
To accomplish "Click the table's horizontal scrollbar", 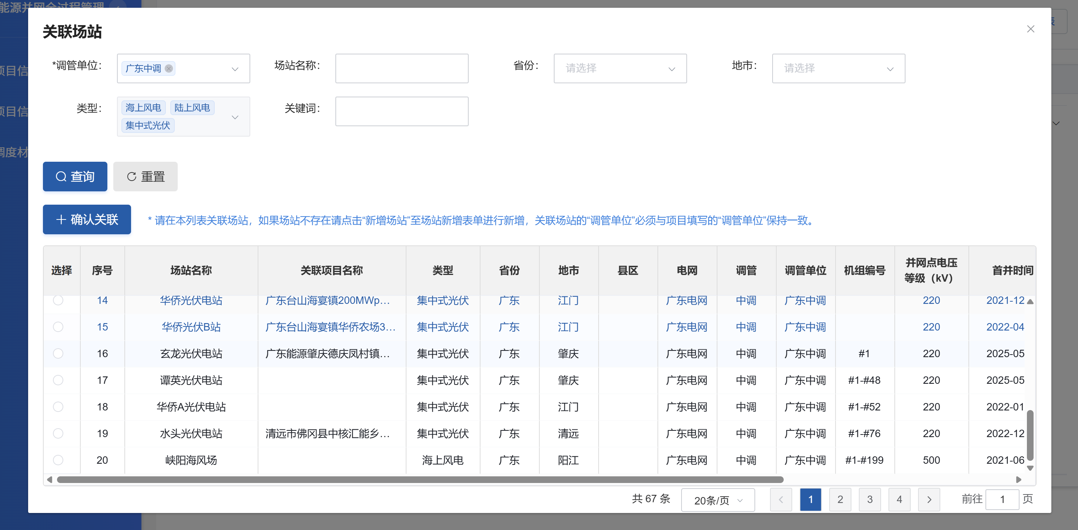I will click(420, 479).
